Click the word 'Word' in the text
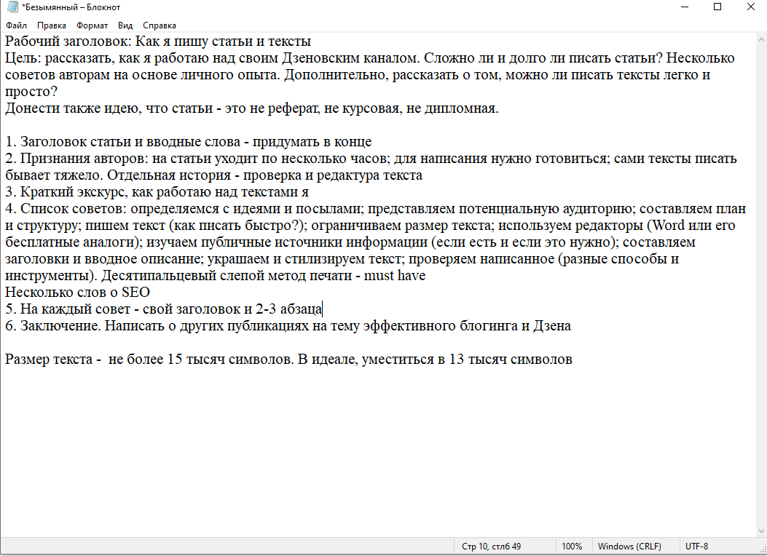 point(668,225)
